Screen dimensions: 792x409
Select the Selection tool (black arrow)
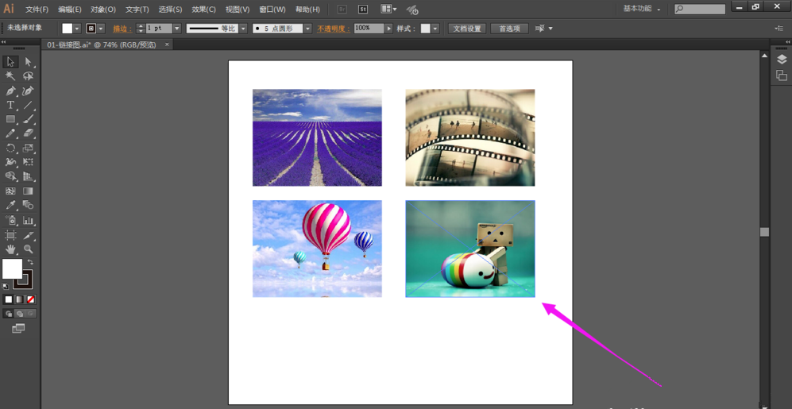(11, 62)
